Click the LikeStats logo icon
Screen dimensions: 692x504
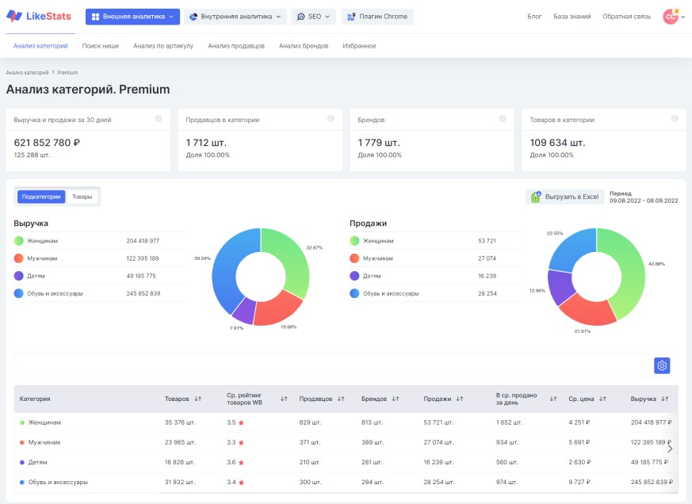pos(14,17)
